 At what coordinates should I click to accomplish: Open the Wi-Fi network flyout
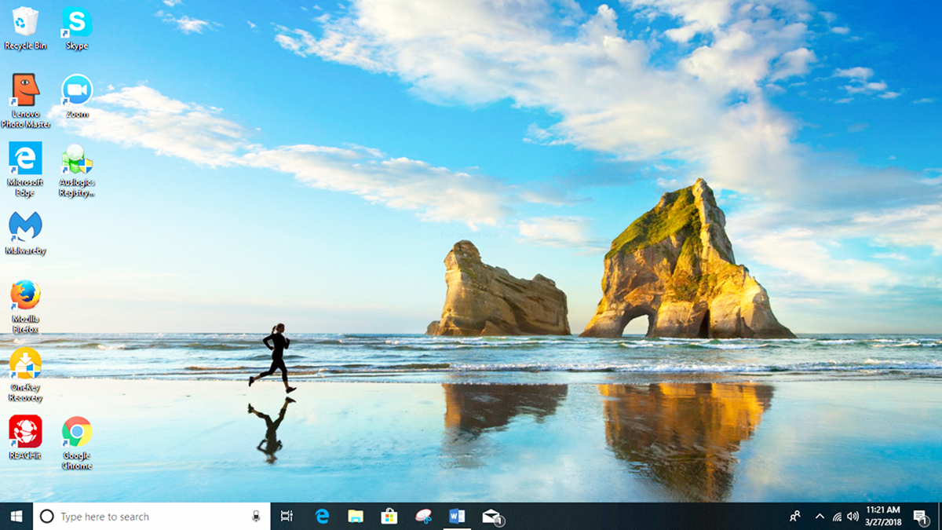[837, 516]
